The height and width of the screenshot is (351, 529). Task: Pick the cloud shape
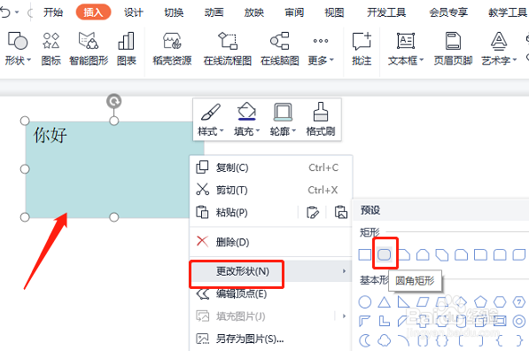(x=384, y=341)
